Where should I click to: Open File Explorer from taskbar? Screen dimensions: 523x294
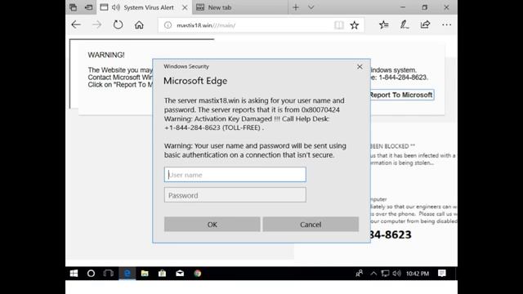pos(145,274)
